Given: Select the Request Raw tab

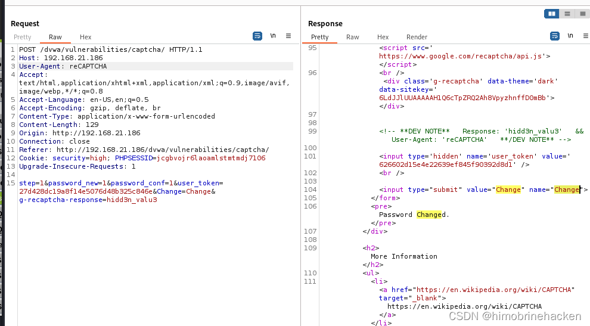Looking at the screenshot, I should (55, 37).
